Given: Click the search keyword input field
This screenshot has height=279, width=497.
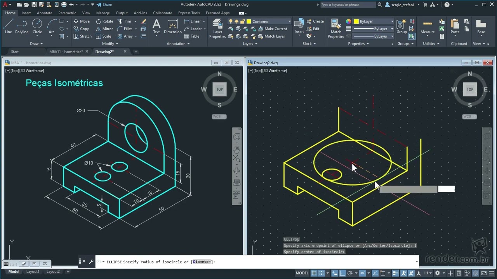Looking at the screenshot, I should 348,5.
